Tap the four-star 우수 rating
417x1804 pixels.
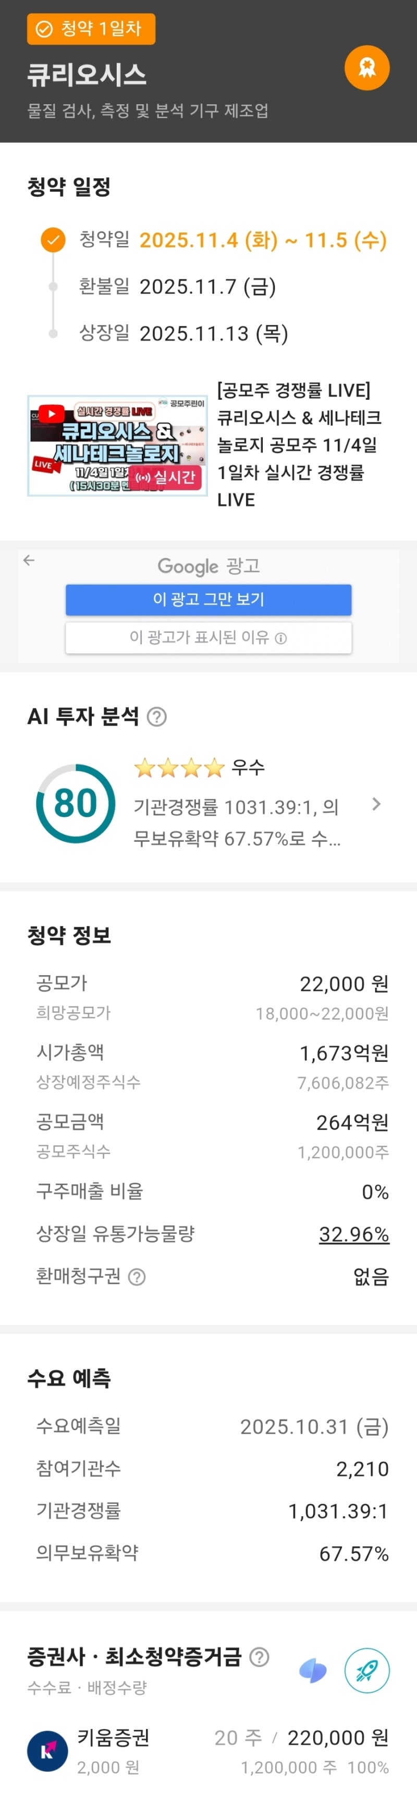[x=199, y=768]
